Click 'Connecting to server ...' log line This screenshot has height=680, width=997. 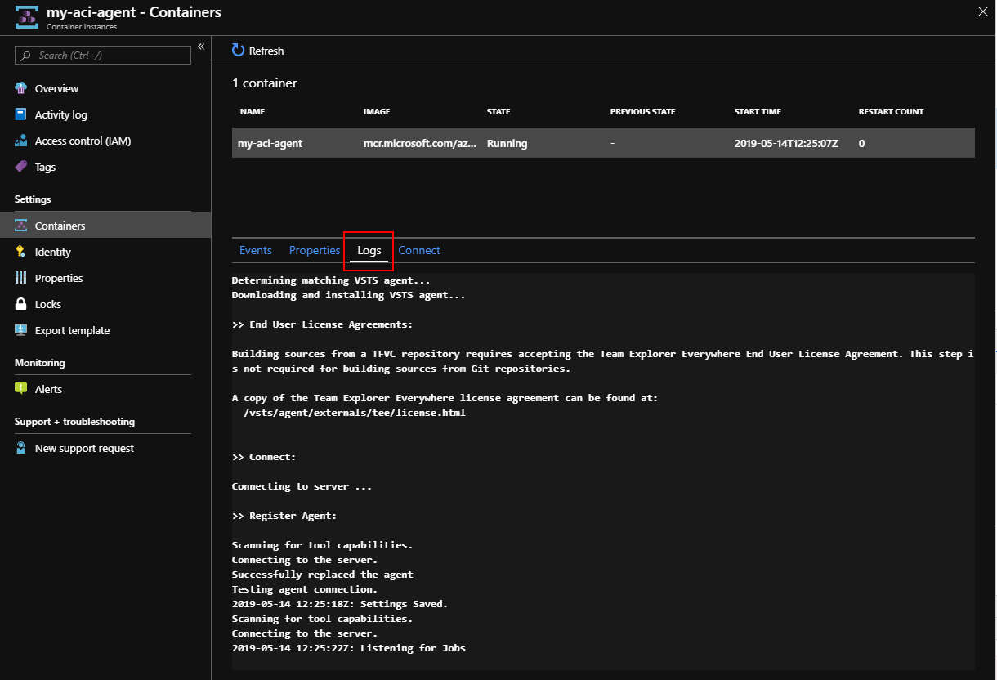(x=302, y=486)
